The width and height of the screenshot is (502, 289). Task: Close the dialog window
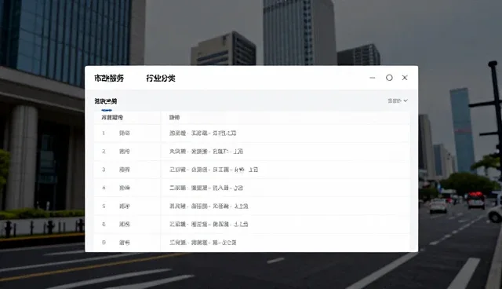(x=405, y=78)
